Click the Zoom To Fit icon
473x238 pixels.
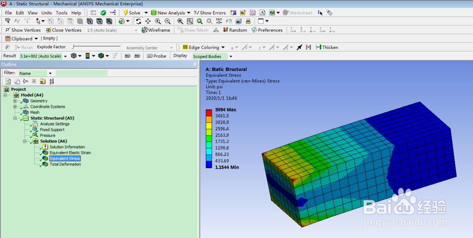(180, 21)
